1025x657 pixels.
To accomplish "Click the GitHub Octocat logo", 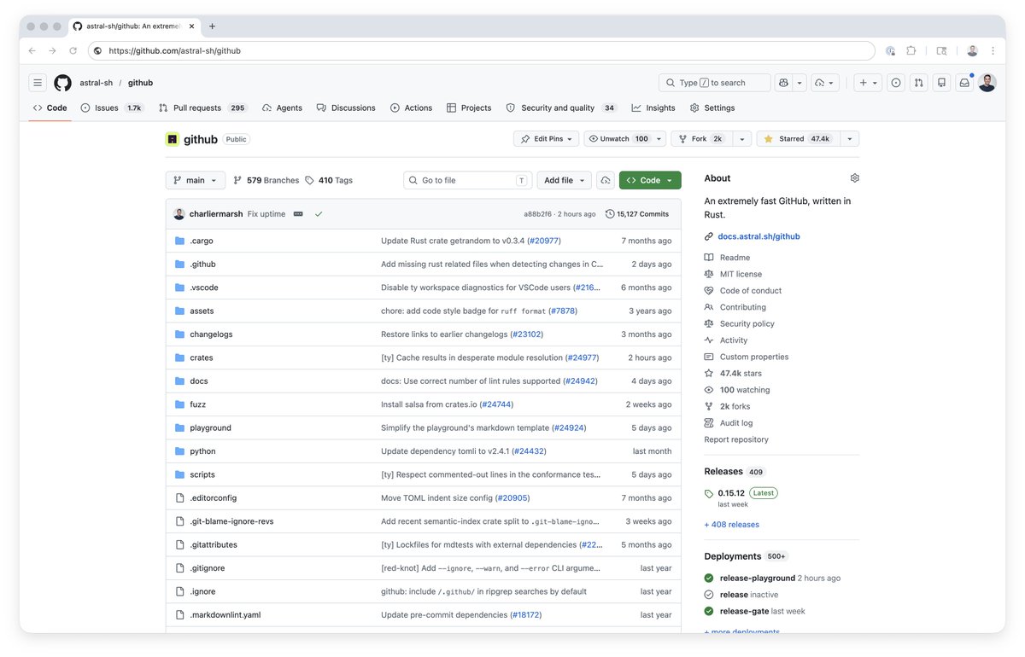I will tap(62, 83).
